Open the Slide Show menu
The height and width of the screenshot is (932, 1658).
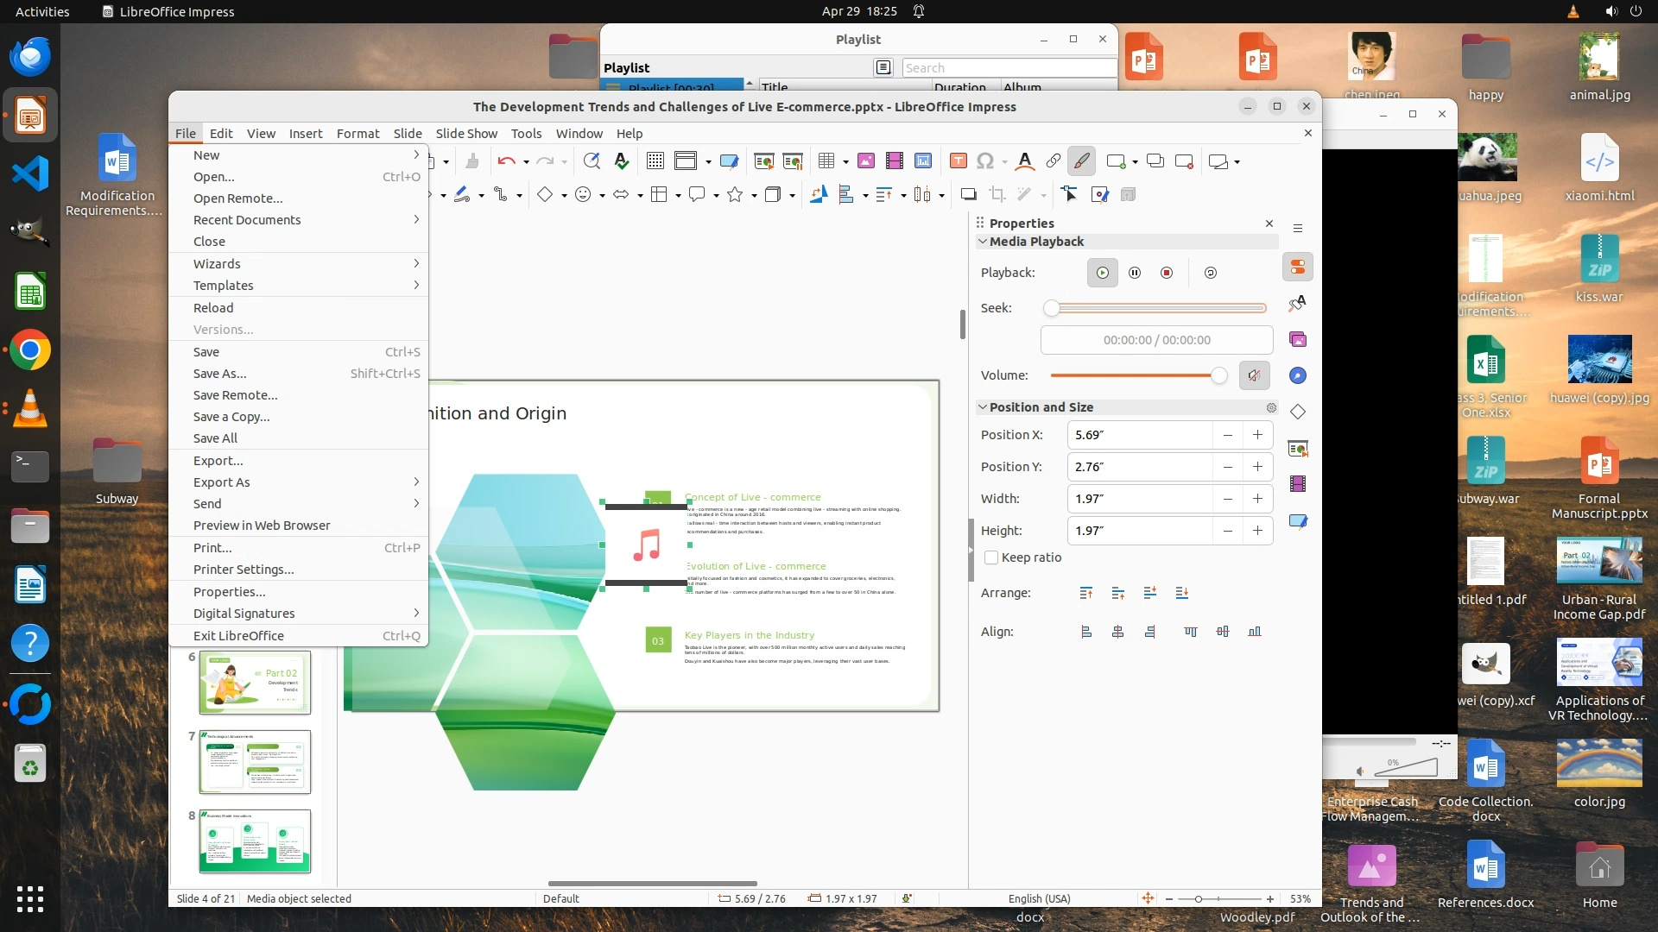[466, 134]
